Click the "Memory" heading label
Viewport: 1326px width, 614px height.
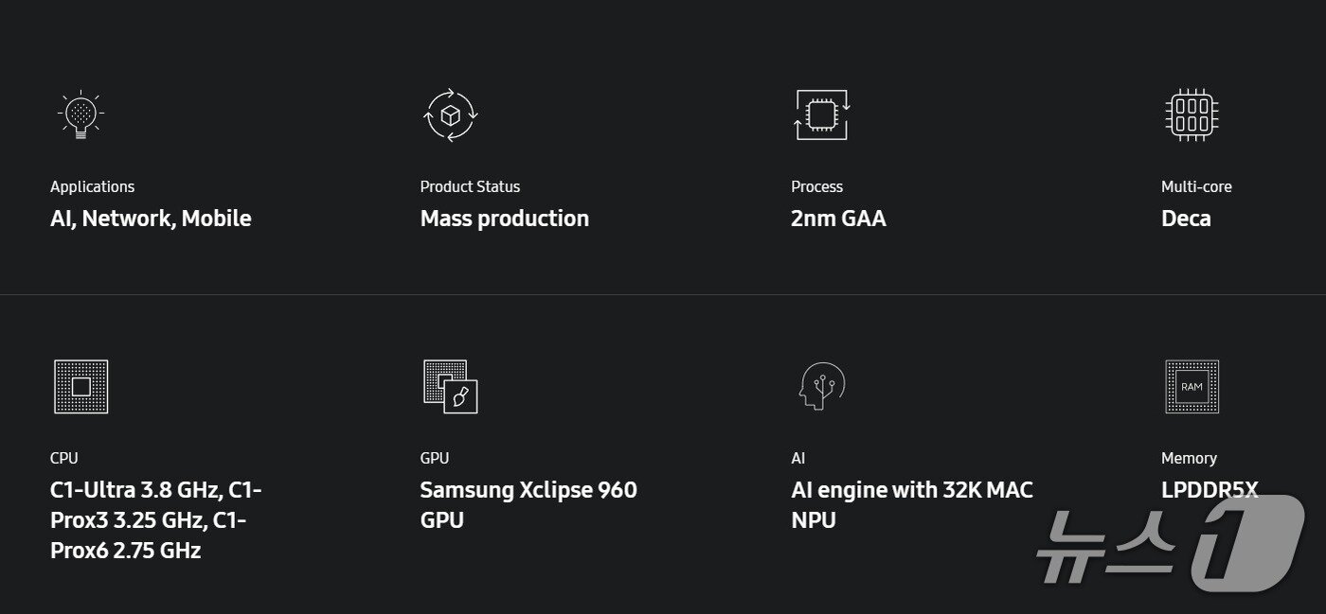[x=1189, y=458]
